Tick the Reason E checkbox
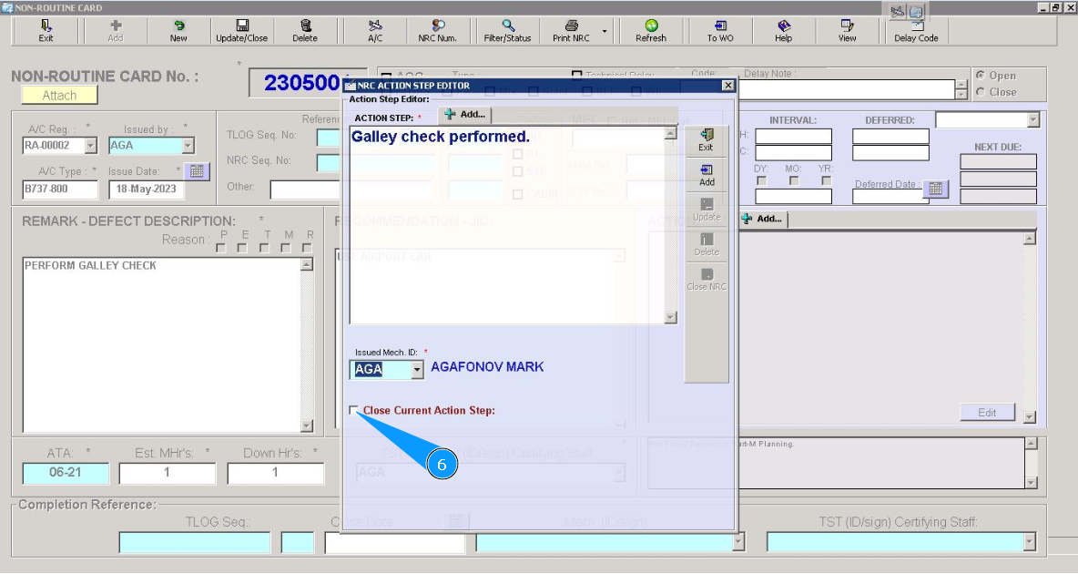The image size is (1078, 574). (243, 248)
